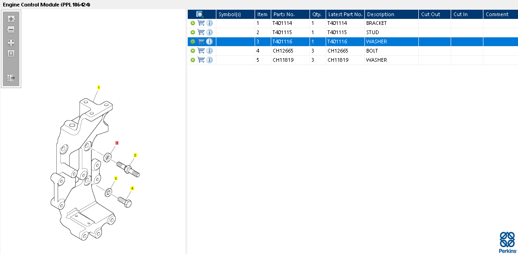Sort by the Qty. column header

pyautogui.click(x=318, y=14)
